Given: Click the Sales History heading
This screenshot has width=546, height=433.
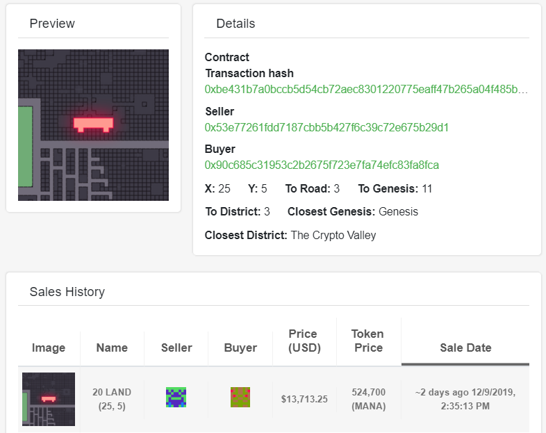Looking at the screenshot, I should click(67, 292).
